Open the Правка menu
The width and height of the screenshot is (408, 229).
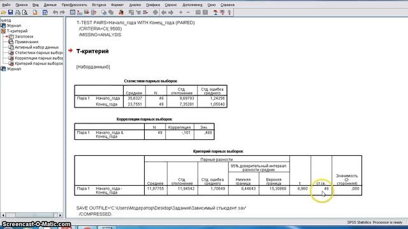[x=21, y=4]
